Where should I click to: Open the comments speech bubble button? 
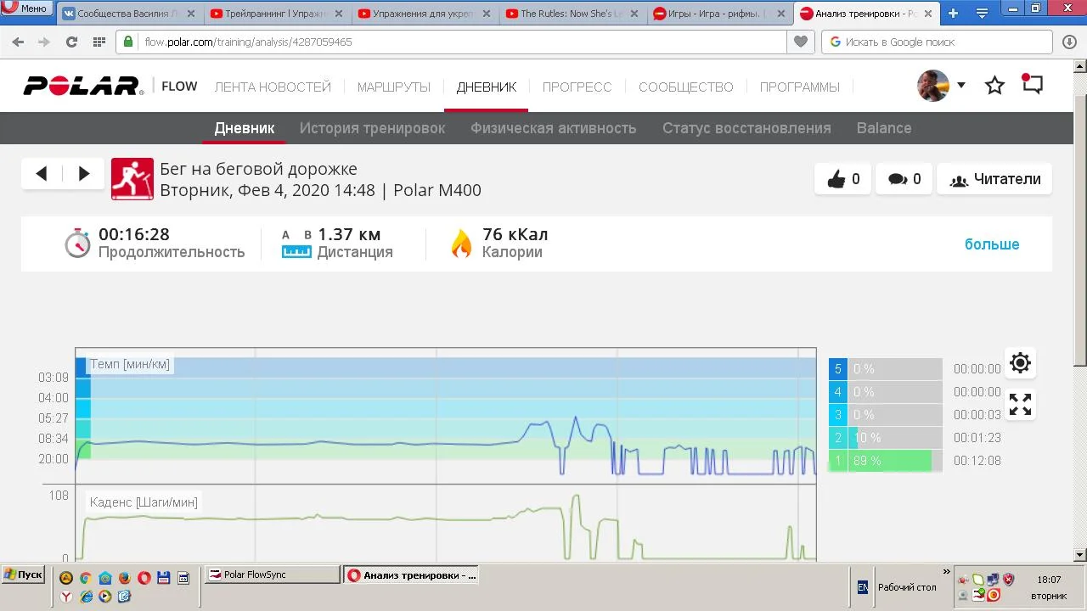[904, 179]
